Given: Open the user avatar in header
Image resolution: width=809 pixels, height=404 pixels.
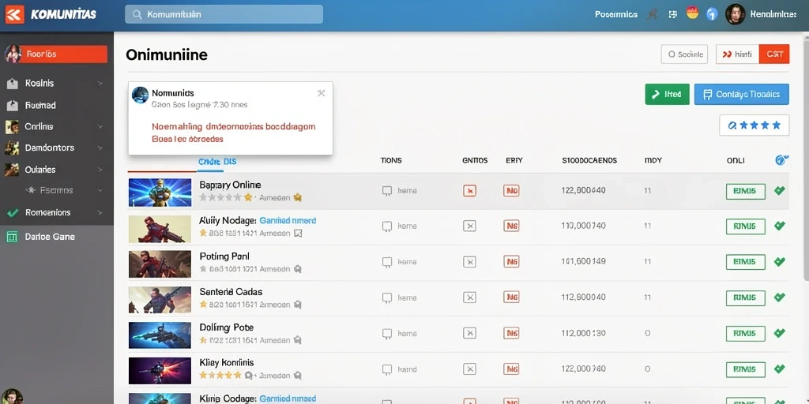Looking at the screenshot, I should (x=735, y=14).
